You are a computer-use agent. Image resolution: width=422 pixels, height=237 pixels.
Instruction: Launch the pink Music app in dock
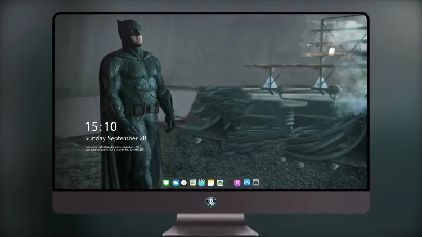[237, 183]
